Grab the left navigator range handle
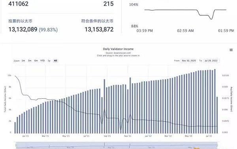 pyautogui.click(x=16, y=145)
